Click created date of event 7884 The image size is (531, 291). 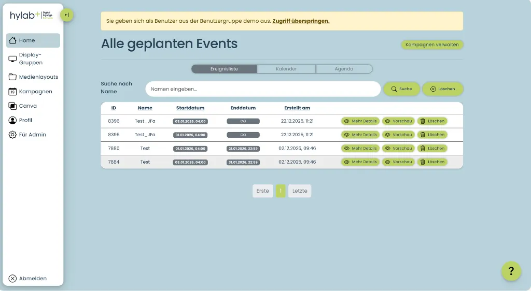[x=297, y=162]
